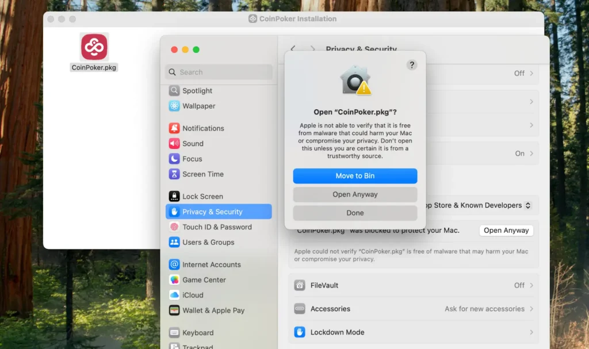This screenshot has height=349, width=589.
Task: Select Touch ID & Password
Action: 217,227
